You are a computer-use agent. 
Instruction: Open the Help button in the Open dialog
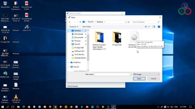click(x=159, y=27)
